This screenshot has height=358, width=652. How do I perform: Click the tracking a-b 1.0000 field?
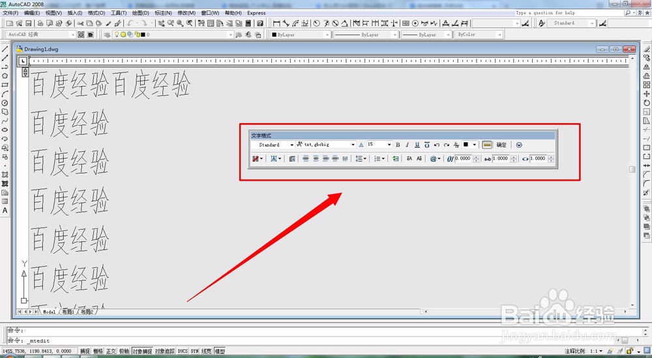tap(501, 158)
